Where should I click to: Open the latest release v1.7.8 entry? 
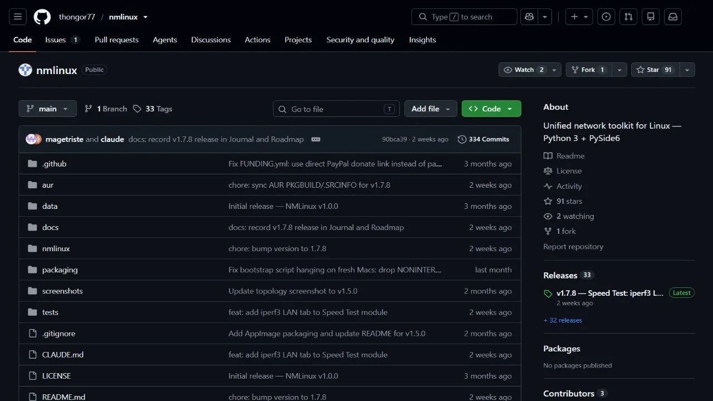pyautogui.click(x=610, y=293)
